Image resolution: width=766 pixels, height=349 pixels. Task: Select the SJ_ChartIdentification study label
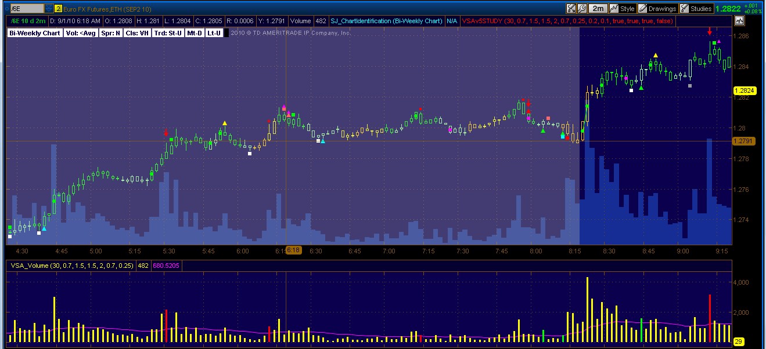[x=386, y=21]
